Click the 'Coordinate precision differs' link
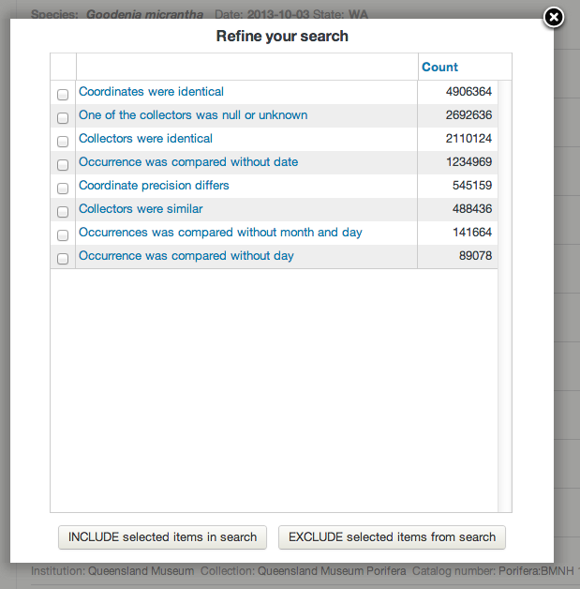 [154, 186]
